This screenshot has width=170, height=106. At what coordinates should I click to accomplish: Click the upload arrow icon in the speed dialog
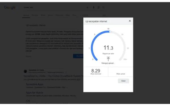pyautogui.click(x=108, y=59)
